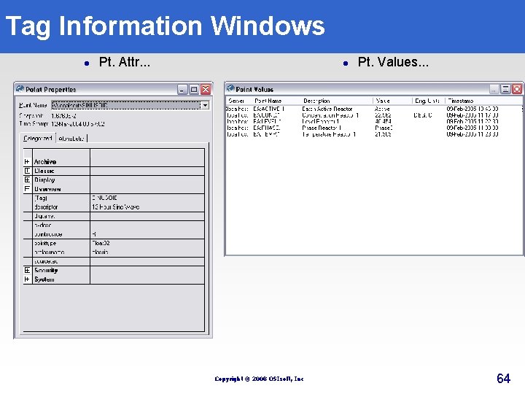Image resolution: width=525 pixels, height=394 pixels.
Task: Click the 'Batch Active Reactor' description
Action: [327, 109]
